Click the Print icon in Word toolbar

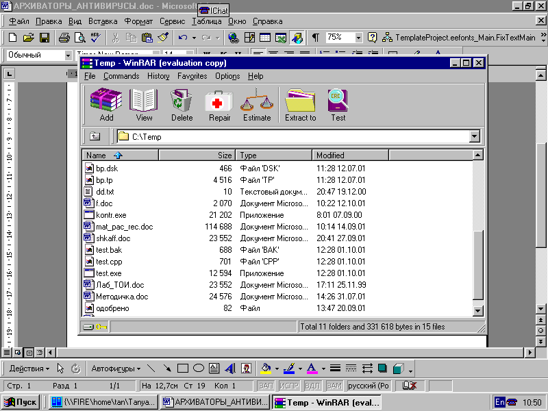(x=64, y=38)
